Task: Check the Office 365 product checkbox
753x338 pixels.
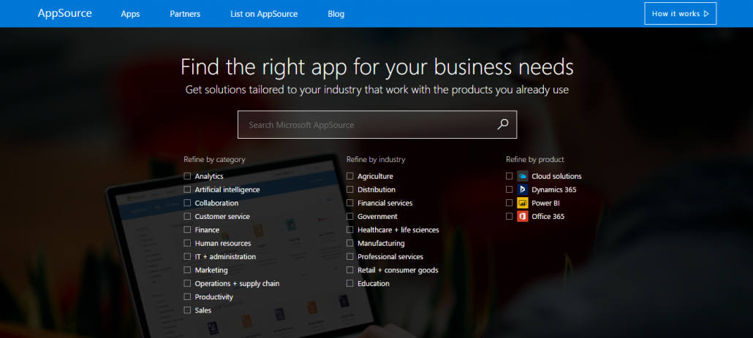Action: tap(509, 216)
